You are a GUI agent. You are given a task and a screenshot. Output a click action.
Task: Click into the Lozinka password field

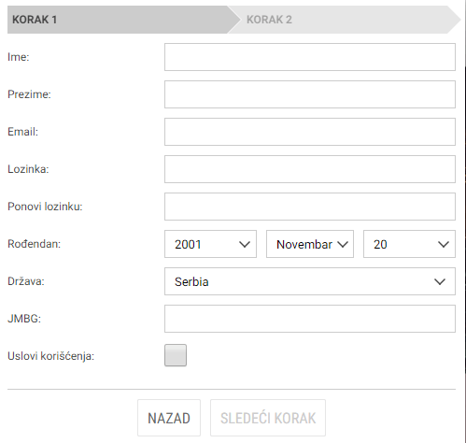(310, 169)
